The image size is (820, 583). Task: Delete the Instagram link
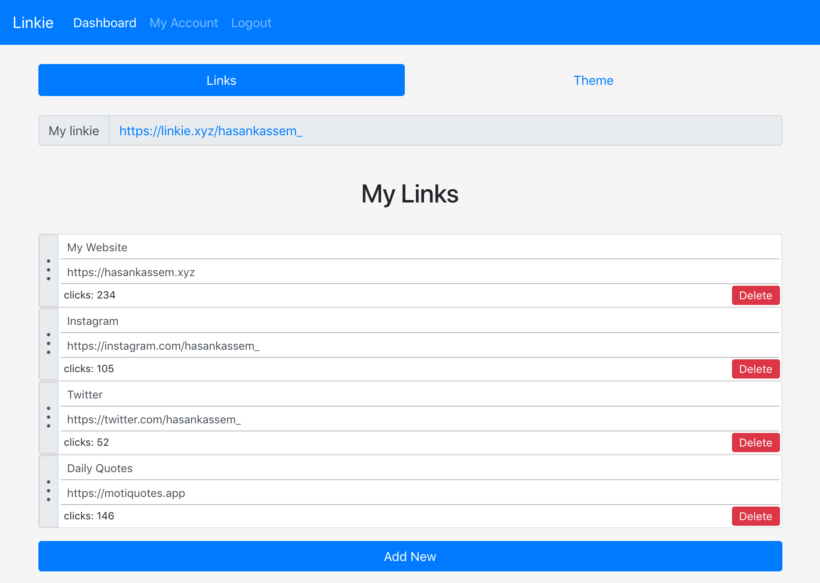coord(756,369)
